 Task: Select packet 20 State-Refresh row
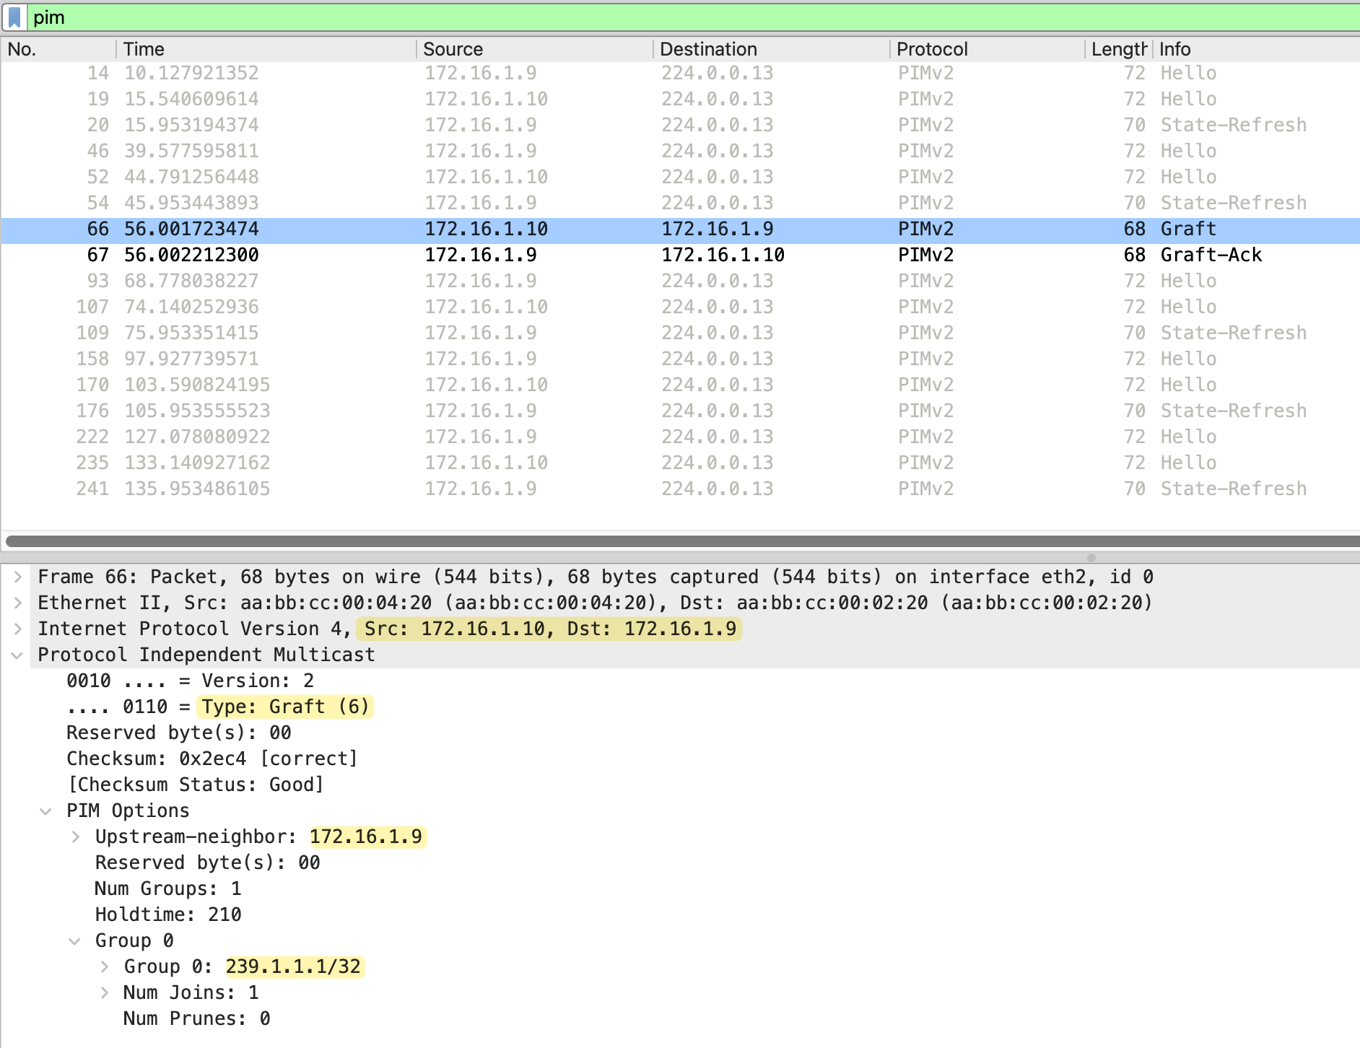tap(650, 125)
